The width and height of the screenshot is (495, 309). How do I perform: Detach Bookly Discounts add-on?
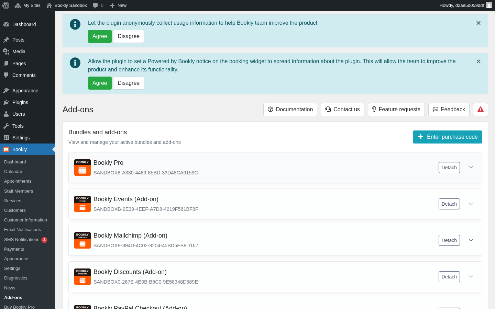tap(449, 277)
